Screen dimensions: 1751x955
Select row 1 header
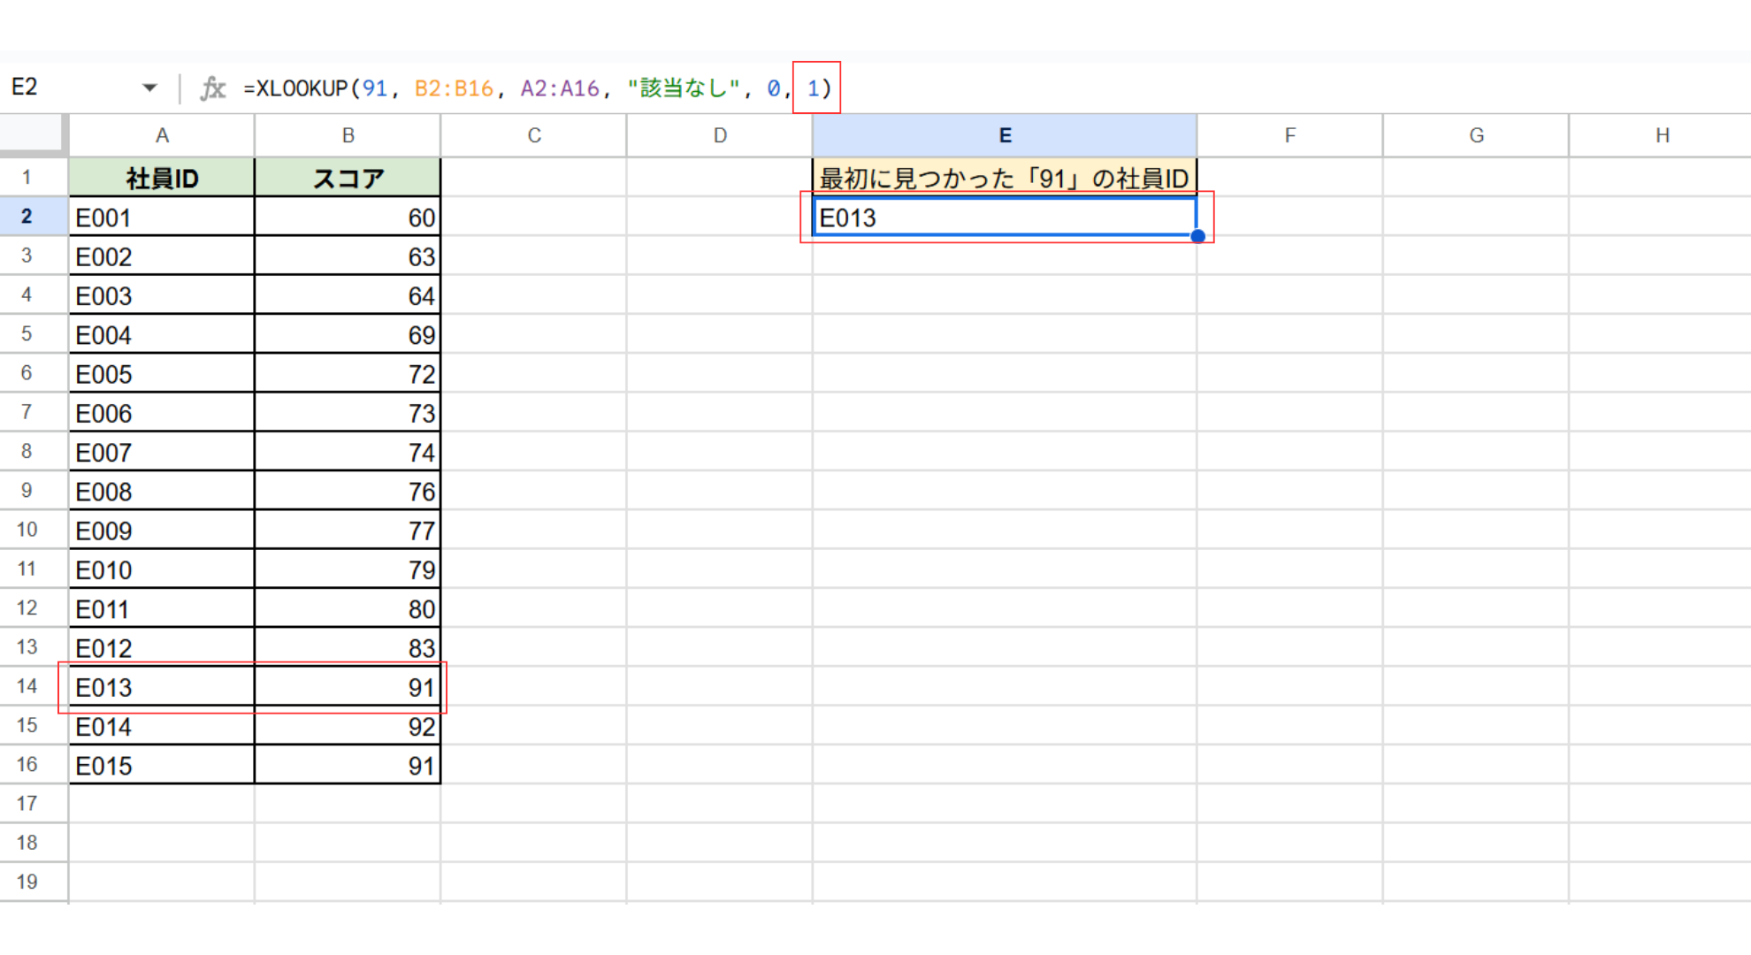coord(27,178)
